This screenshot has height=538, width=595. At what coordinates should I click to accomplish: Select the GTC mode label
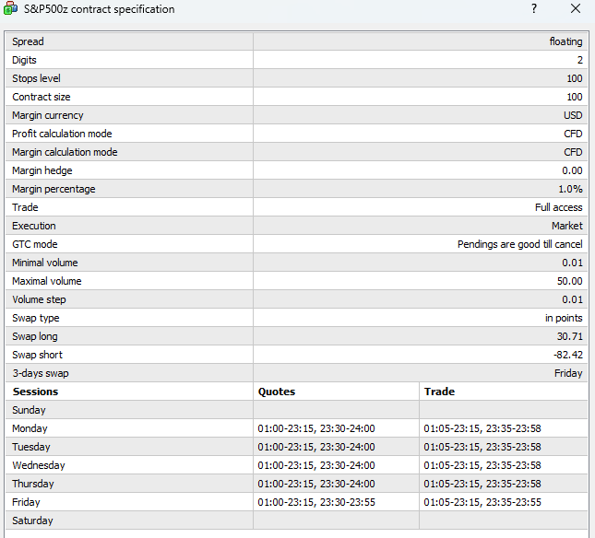(35, 244)
